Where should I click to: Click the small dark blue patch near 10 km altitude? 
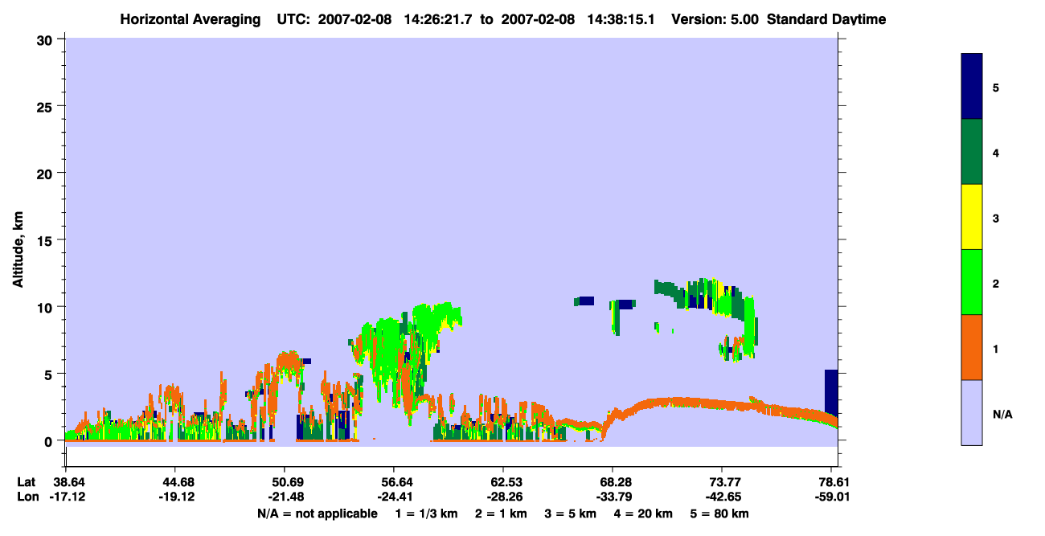coord(585,301)
